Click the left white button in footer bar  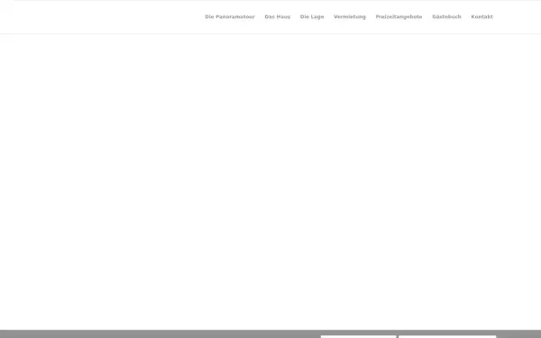(359, 336)
